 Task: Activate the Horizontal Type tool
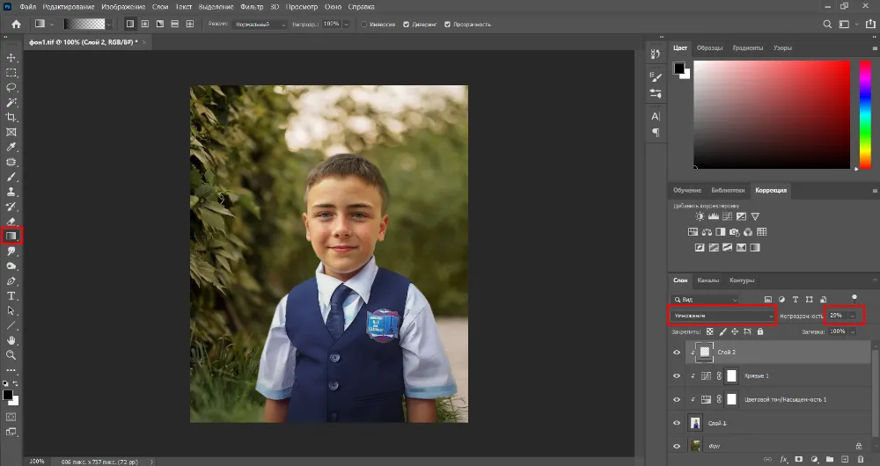pos(11,295)
